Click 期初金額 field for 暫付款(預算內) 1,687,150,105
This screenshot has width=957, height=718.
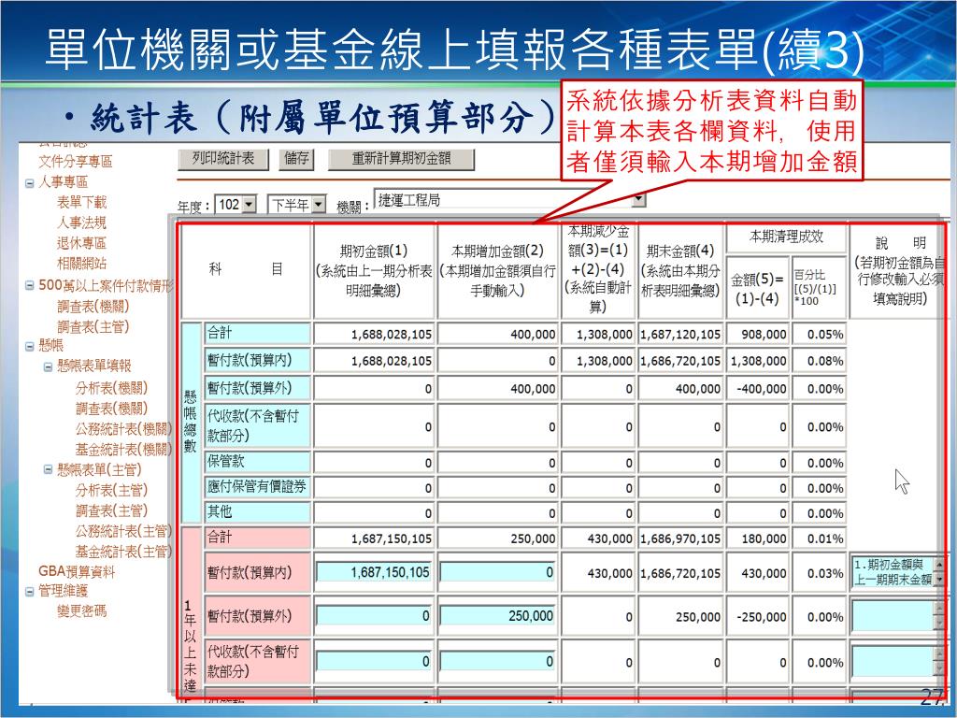pyautogui.click(x=374, y=572)
